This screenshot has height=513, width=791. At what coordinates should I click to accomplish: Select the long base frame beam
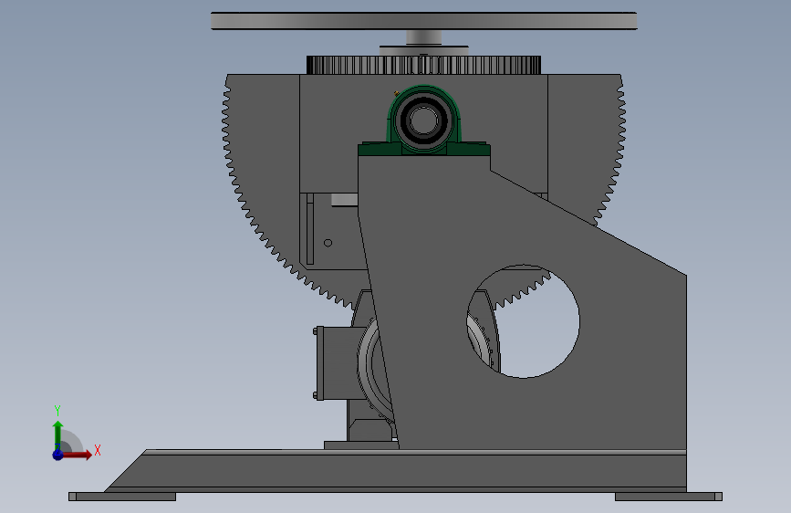pos(396,470)
